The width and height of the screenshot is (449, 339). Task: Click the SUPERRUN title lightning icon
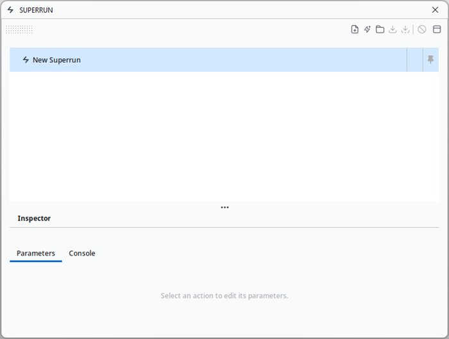(11, 10)
